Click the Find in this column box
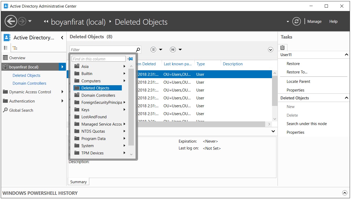351x199 pixels. pos(99,59)
